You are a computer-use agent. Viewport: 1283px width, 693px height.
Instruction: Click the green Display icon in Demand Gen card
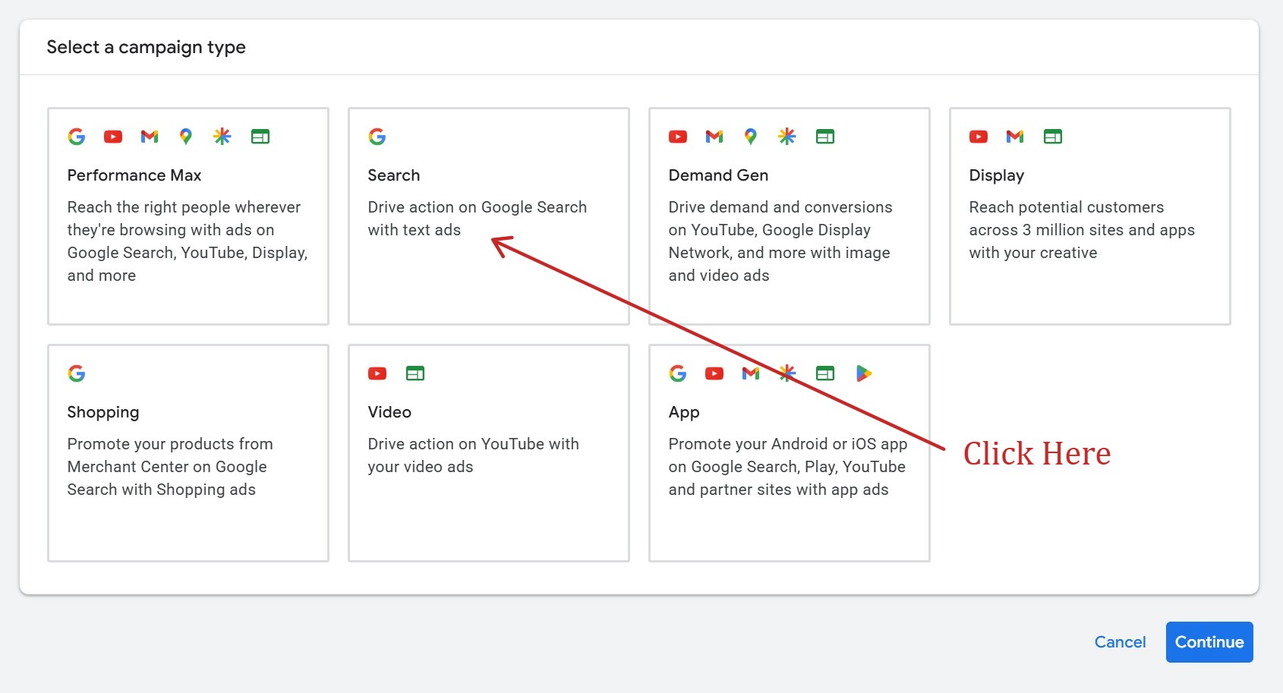(825, 137)
